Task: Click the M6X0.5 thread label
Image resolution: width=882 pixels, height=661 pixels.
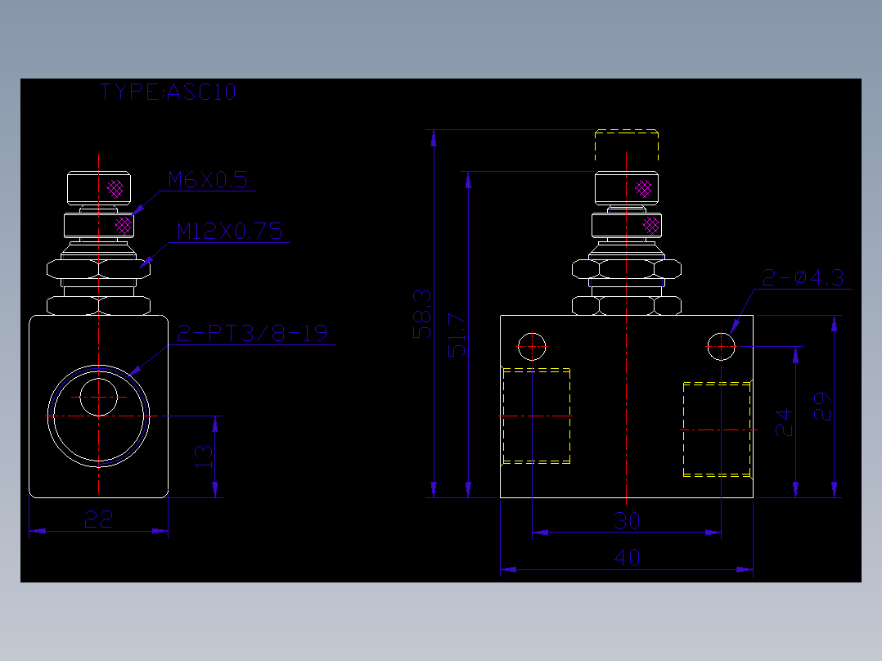Action: pos(208,180)
